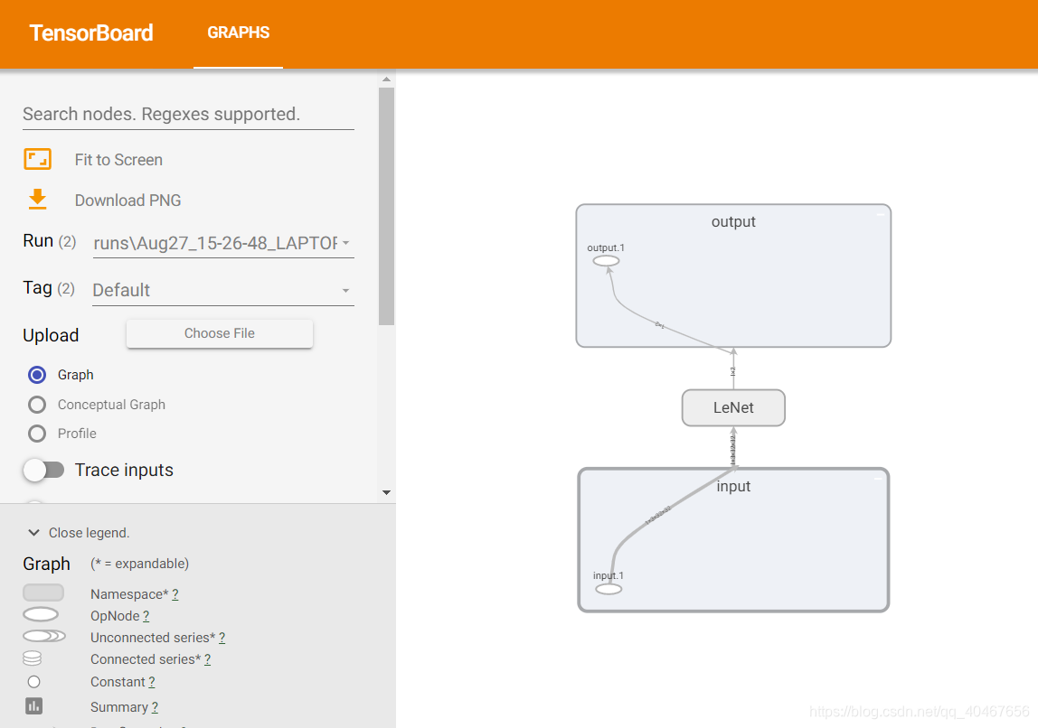
Task: Open the Tag Default dropdown
Action: 223,290
